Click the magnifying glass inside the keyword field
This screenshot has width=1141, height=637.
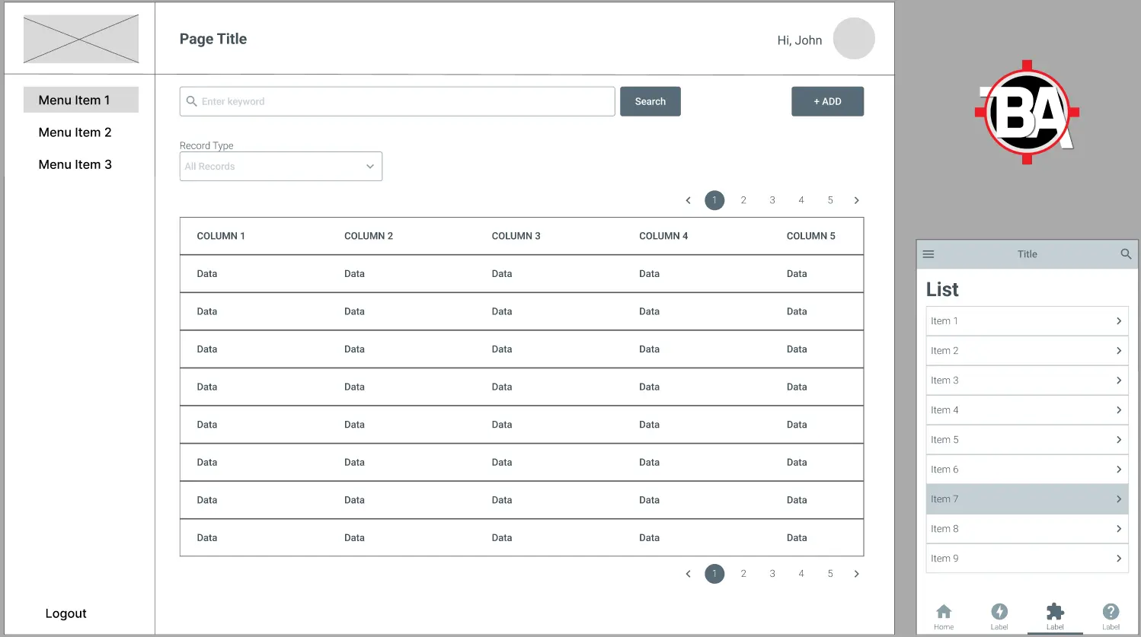(x=191, y=101)
